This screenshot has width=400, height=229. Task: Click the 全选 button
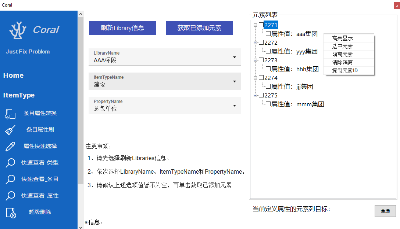(385, 211)
